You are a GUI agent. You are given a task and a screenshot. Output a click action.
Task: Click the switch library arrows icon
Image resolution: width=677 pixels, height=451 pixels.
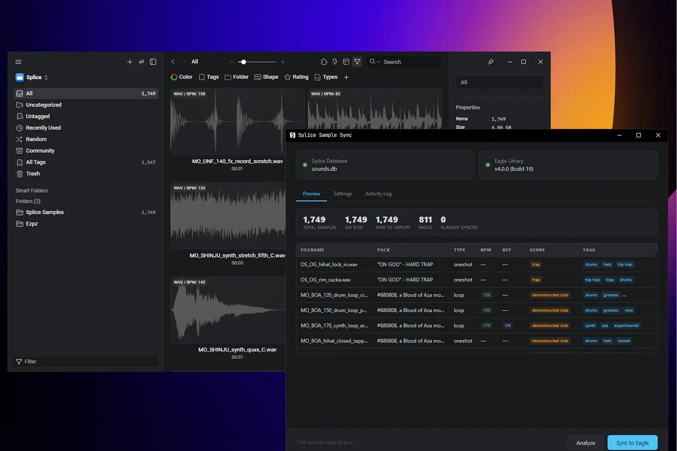[141, 62]
